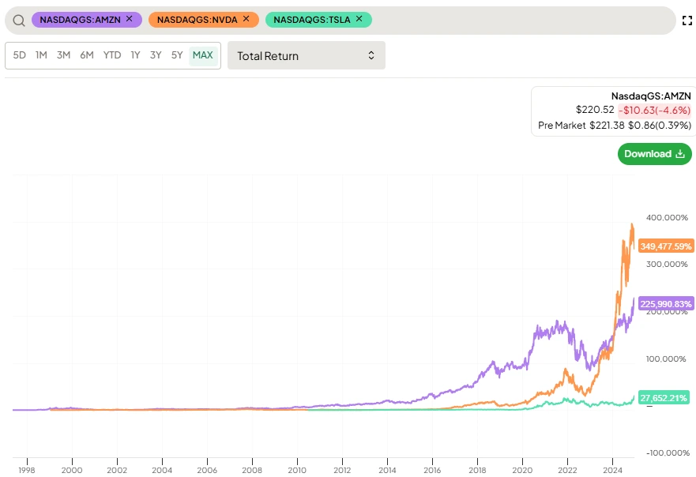Remove the NASDAQGS:NVDA ticker chip
This screenshot has width=696, height=477.
pos(246,19)
